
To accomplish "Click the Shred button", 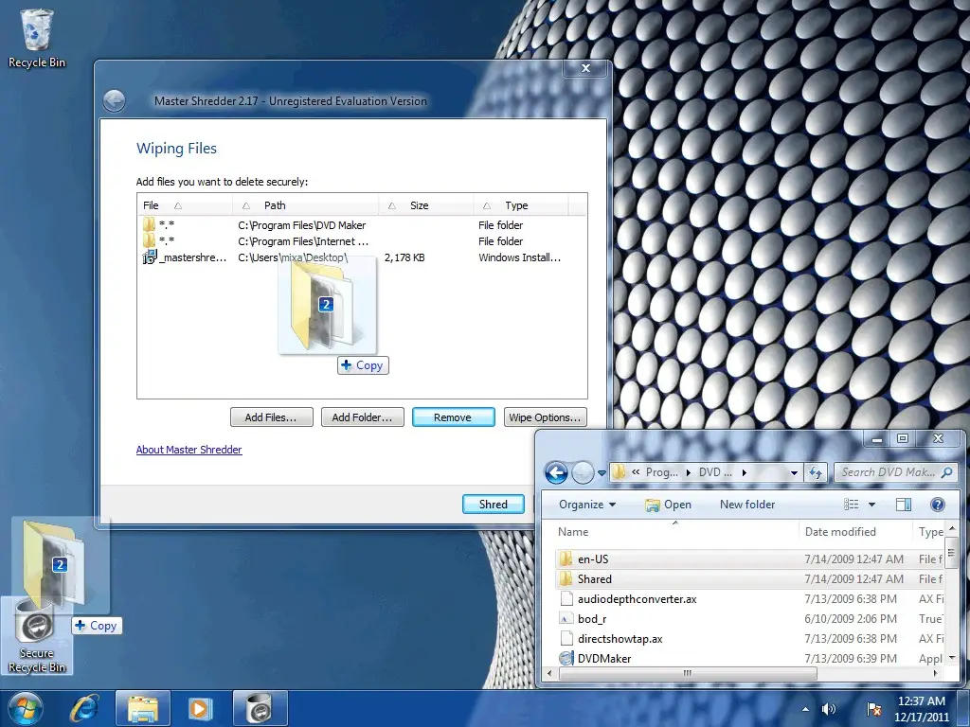I will click(493, 505).
